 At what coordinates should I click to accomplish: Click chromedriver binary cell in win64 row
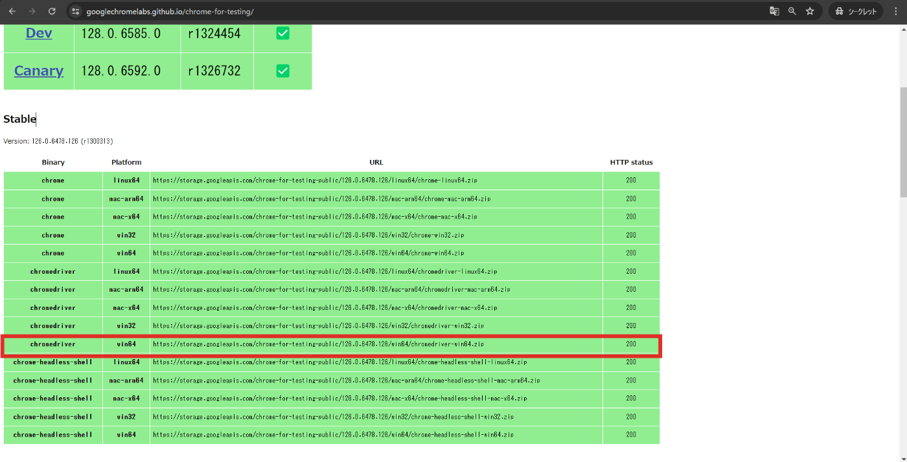[x=53, y=344]
